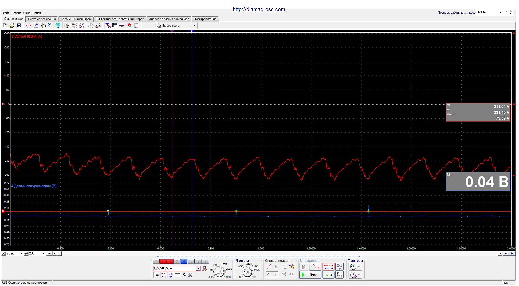Image resolution: width=519 pixels, height=286 pixels.
Task: Click the red flag bookmark icon
Action: click(x=129, y=25)
